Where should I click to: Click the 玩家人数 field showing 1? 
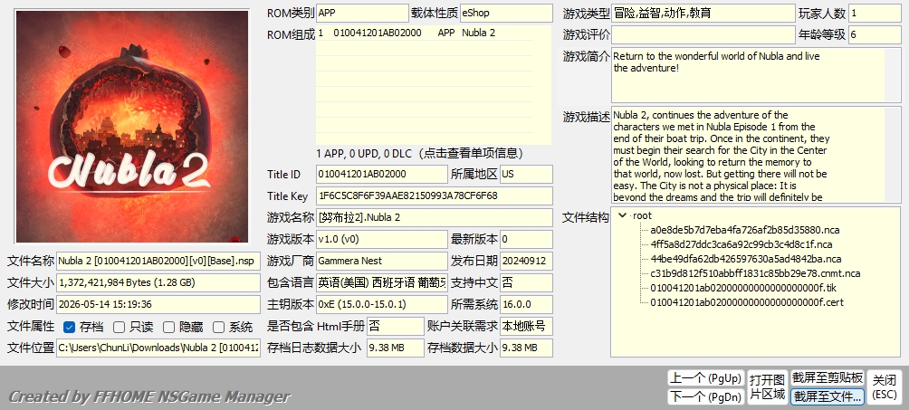pyautogui.click(x=875, y=13)
